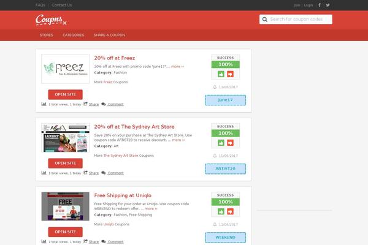Click the Login link
Screen dimensions: 368x245
point(309,5)
